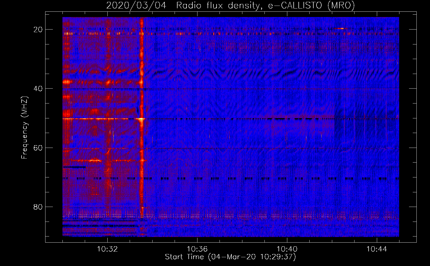This screenshot has width=430, height=266.
Task: Click the '10:44' time tick label
Action: click(377, 249)
